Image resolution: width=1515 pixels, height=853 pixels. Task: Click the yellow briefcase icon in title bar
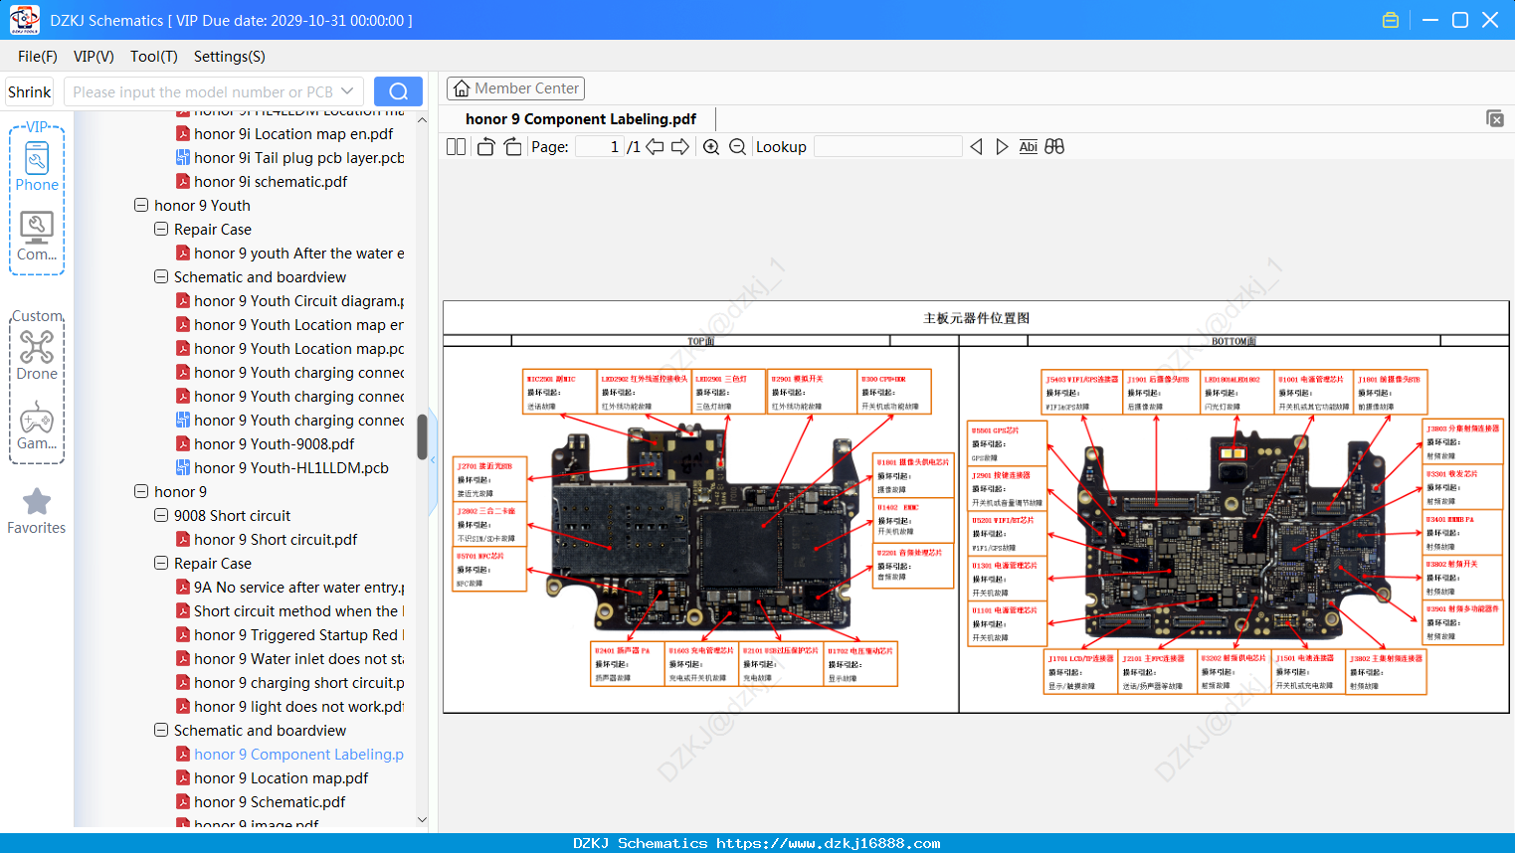coord(1391,20)
